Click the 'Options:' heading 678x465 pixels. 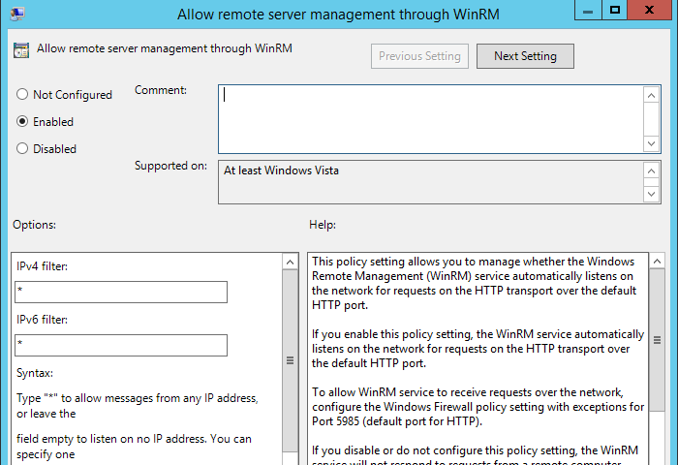(34, 225)
